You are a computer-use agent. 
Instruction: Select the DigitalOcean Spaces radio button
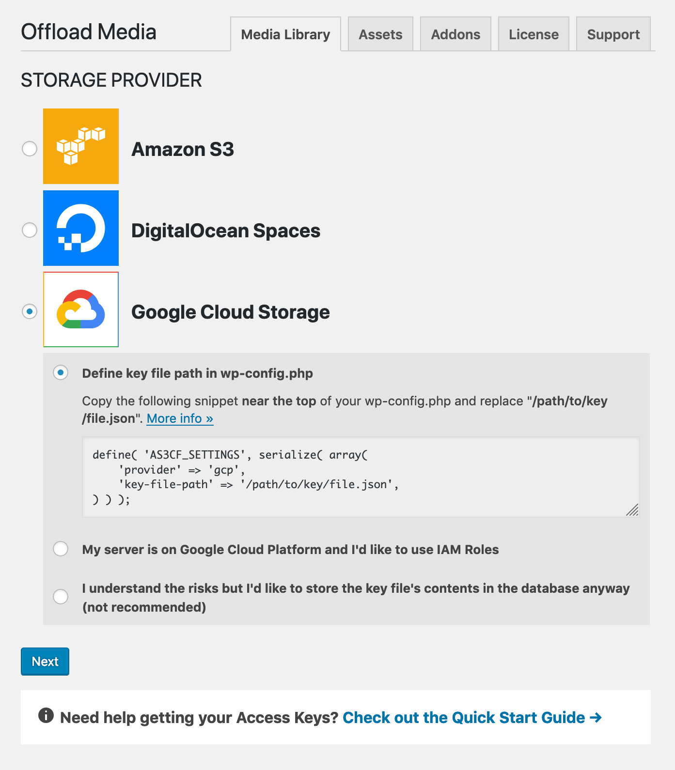[29, 231]
